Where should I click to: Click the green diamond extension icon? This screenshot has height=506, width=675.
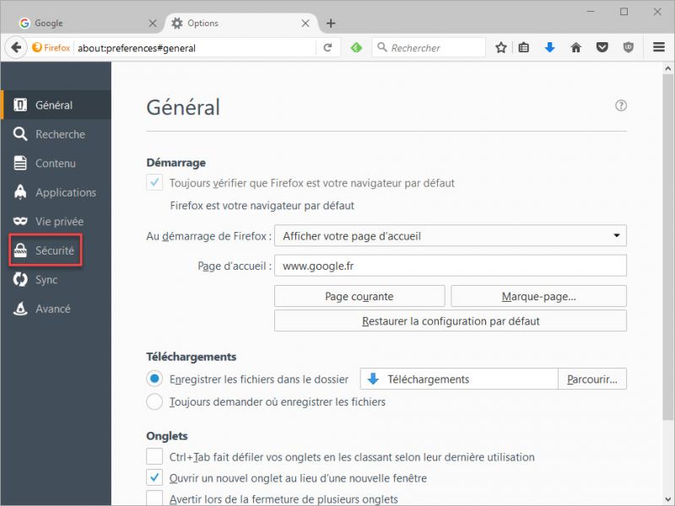356,47
